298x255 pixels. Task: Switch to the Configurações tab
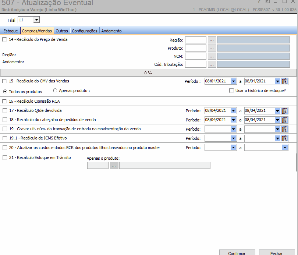(85, 31)
